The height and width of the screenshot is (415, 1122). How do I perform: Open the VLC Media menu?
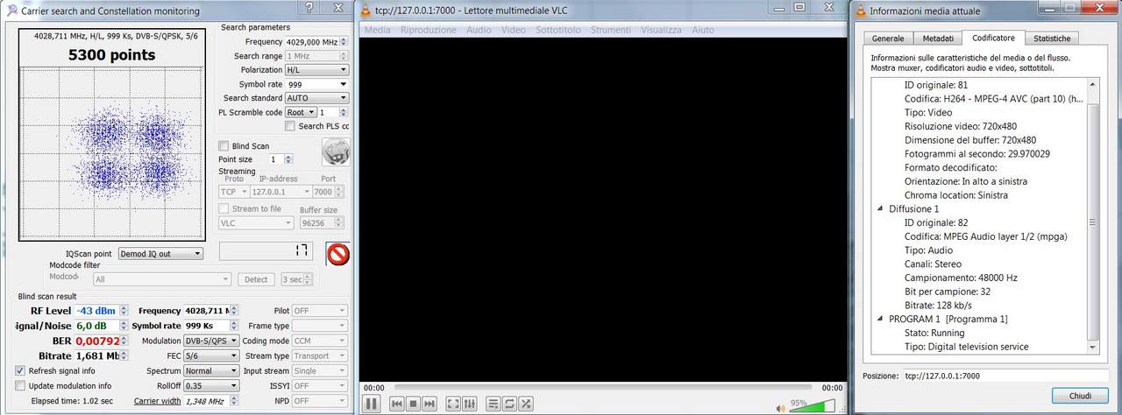point(378,30)
